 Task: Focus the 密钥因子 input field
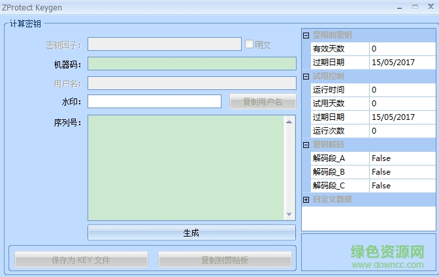click(x=165, y=44)
